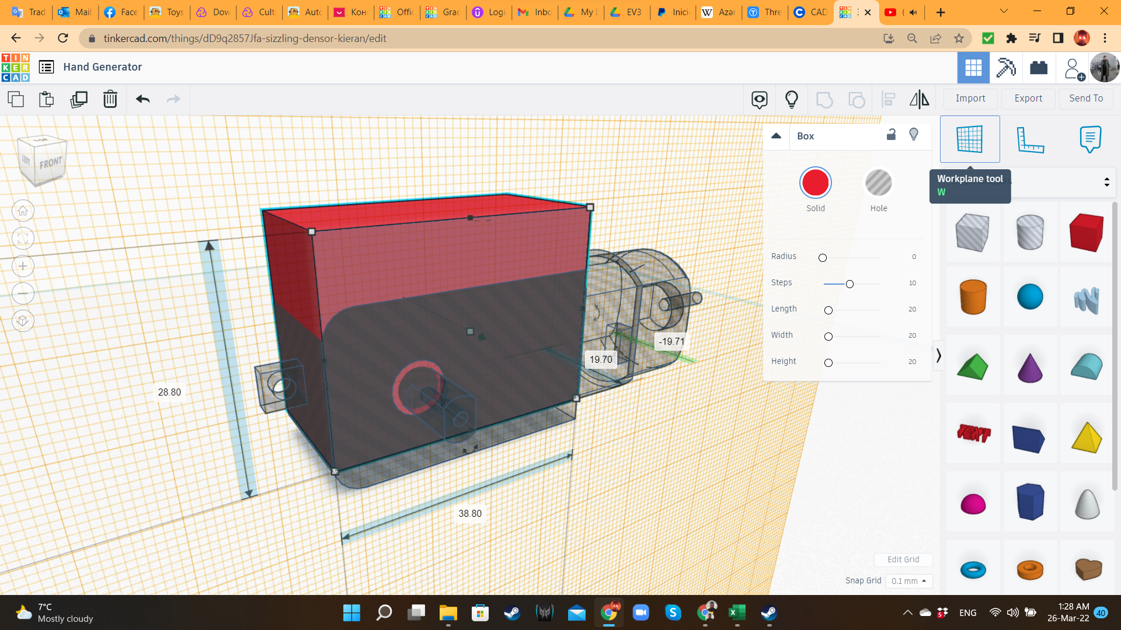Toggle the Box lock editing icon
Image resolution: width=1121 pixels, height=630 pixels.
(891, 135)
